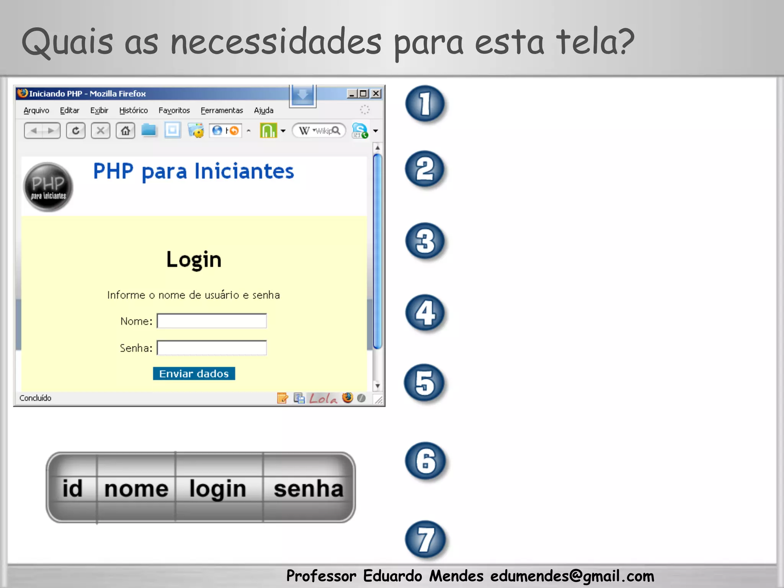The width and height of the screenshot is (784, 588).
Task: Click the 'Concluído' status bar text
Action: [35, 398]
